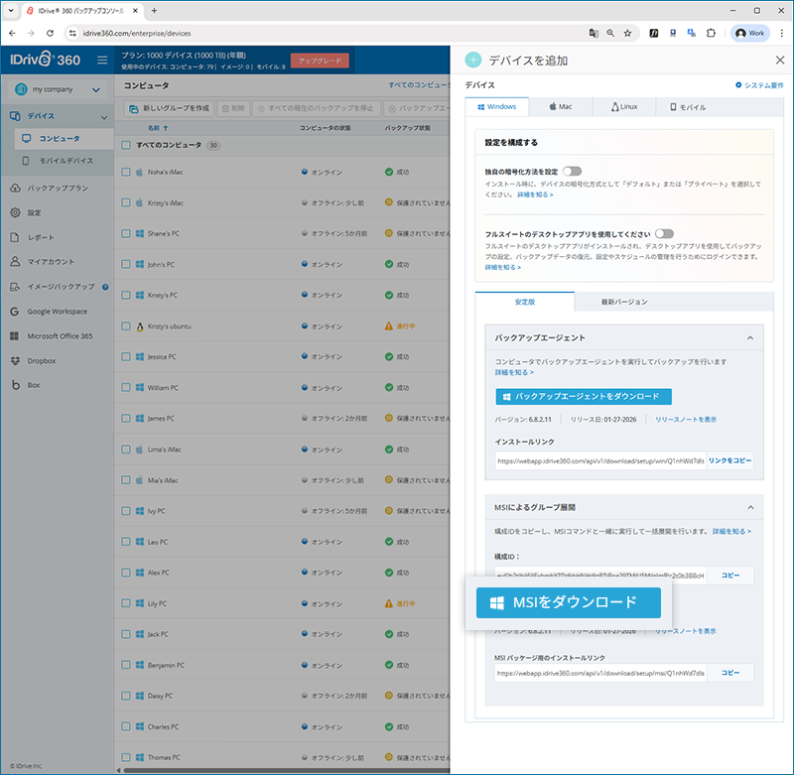Click the system requirements gear icon

[738, 85]
